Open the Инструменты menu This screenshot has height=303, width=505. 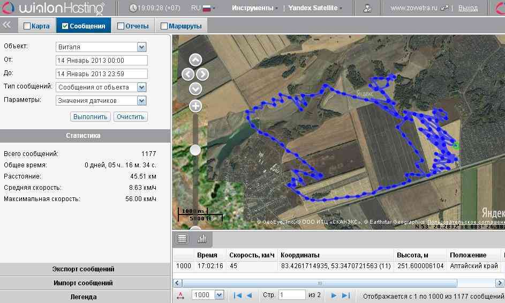(254, 8)
